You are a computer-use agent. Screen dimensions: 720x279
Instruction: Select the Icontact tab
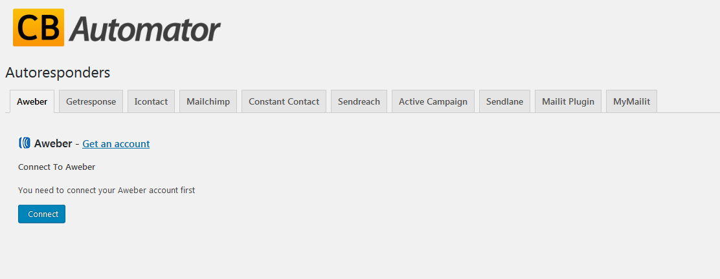pos(151,101)
